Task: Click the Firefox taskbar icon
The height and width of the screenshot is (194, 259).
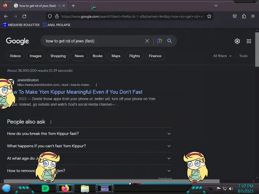Action: coord(65,188)
